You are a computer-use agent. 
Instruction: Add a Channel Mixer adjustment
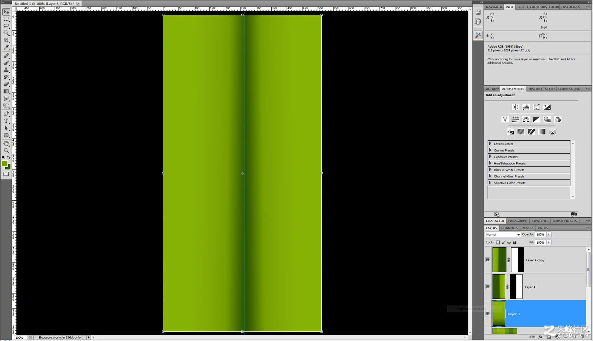click(558, 119)
